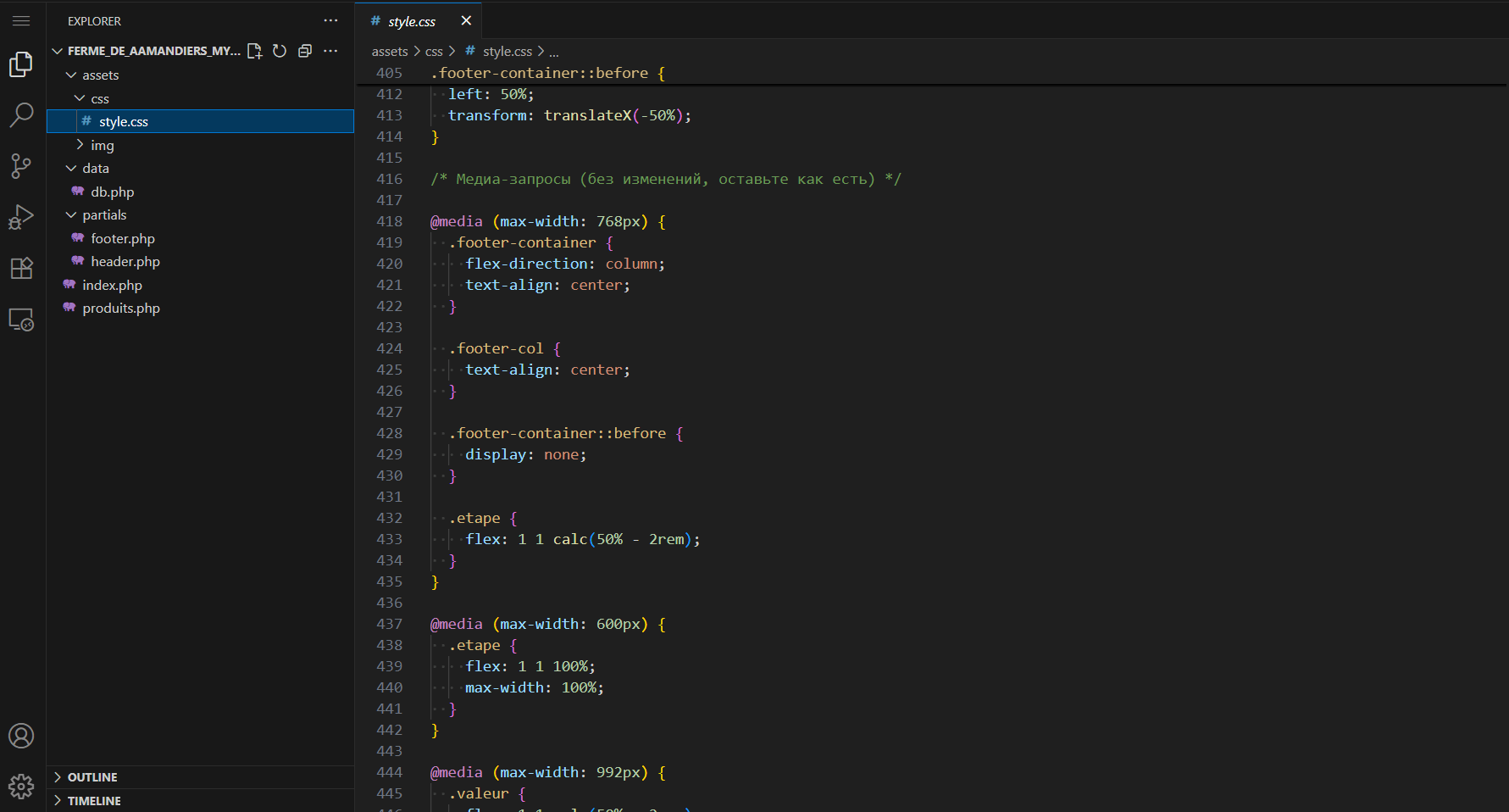Open the Extensions view

coord(21,268)
